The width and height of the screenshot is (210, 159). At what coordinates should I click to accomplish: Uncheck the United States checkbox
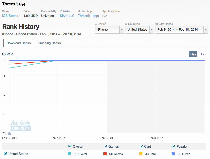click(x=5, y=153)
